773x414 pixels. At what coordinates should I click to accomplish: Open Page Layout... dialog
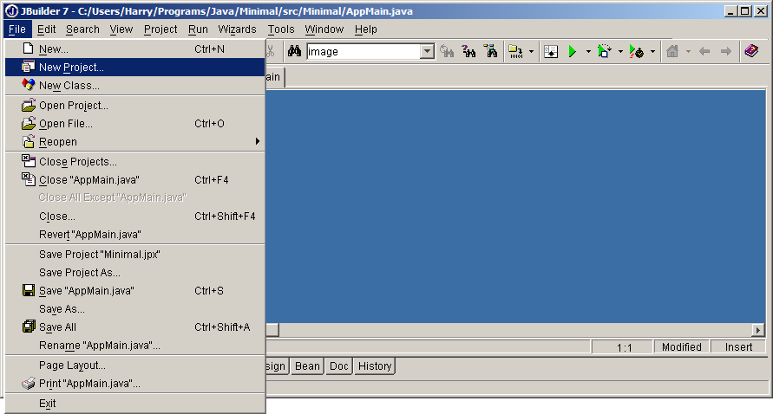135,365
